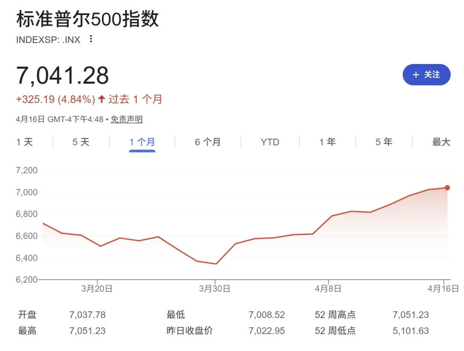Screen dimensions: 464x351
Task: Open the 免责声明 disclaimer link
Action: [x=127, y=119]
